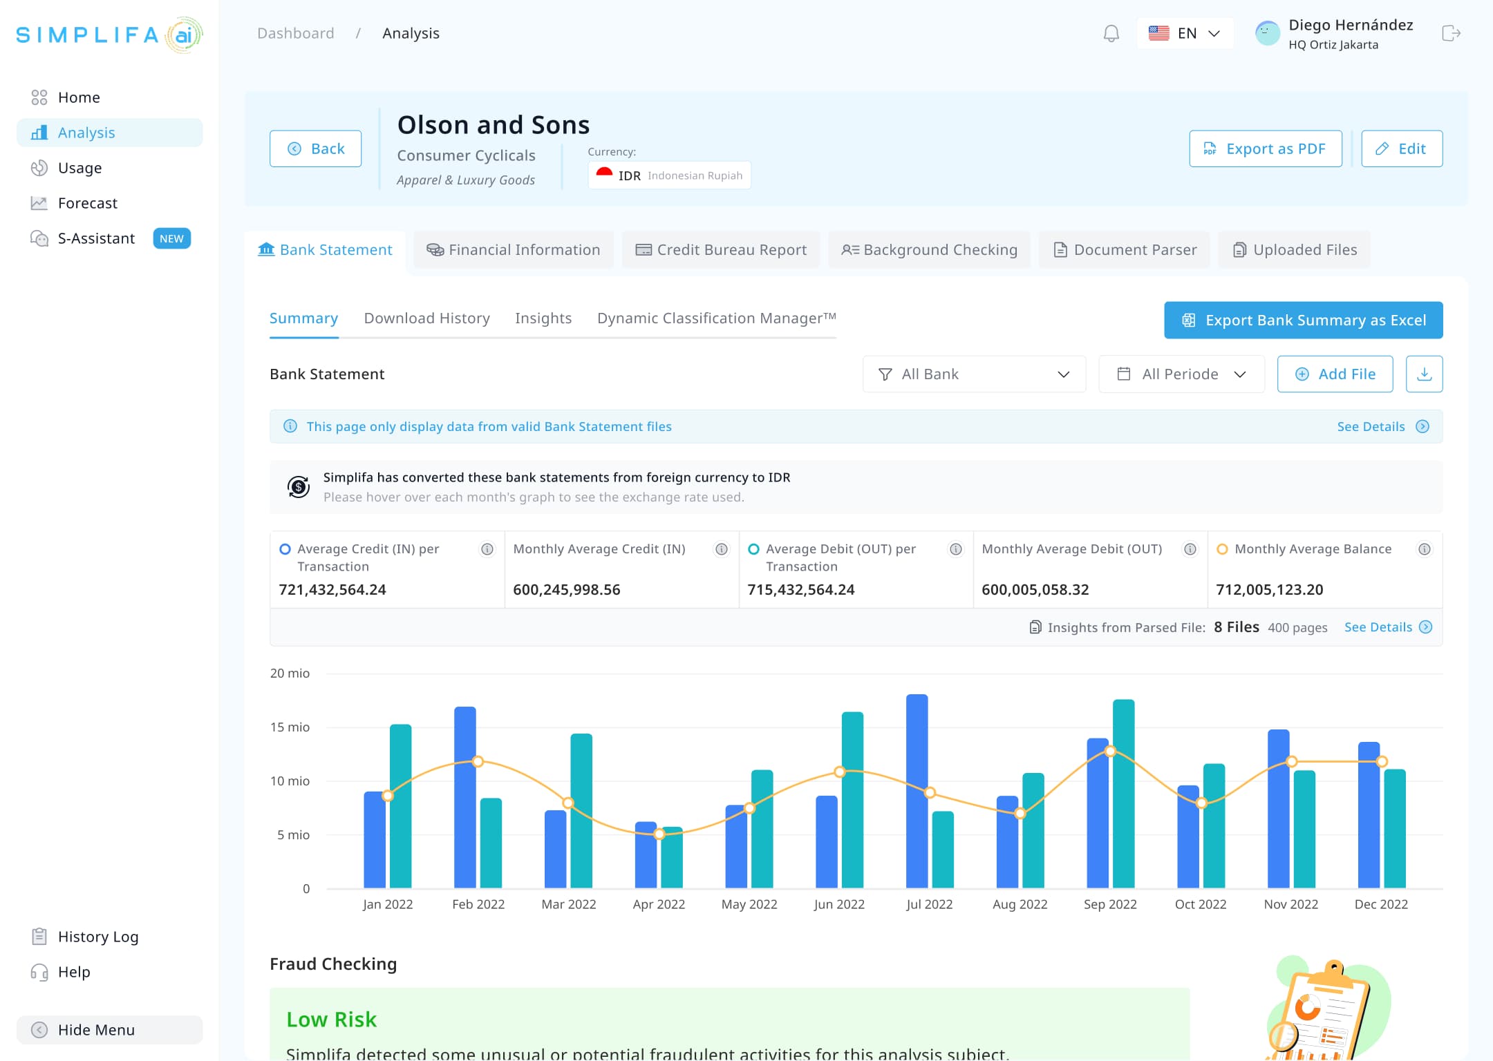Switch to the Bank Statement tab

[325, 249]
